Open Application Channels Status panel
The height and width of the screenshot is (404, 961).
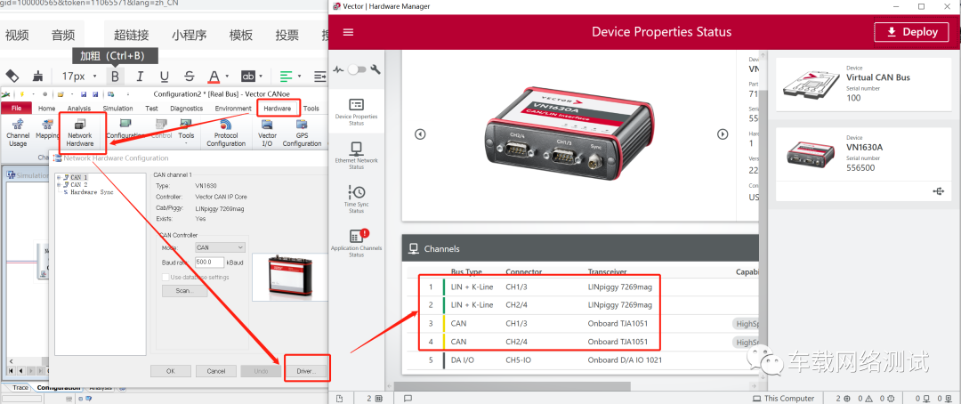click(356, 243)
